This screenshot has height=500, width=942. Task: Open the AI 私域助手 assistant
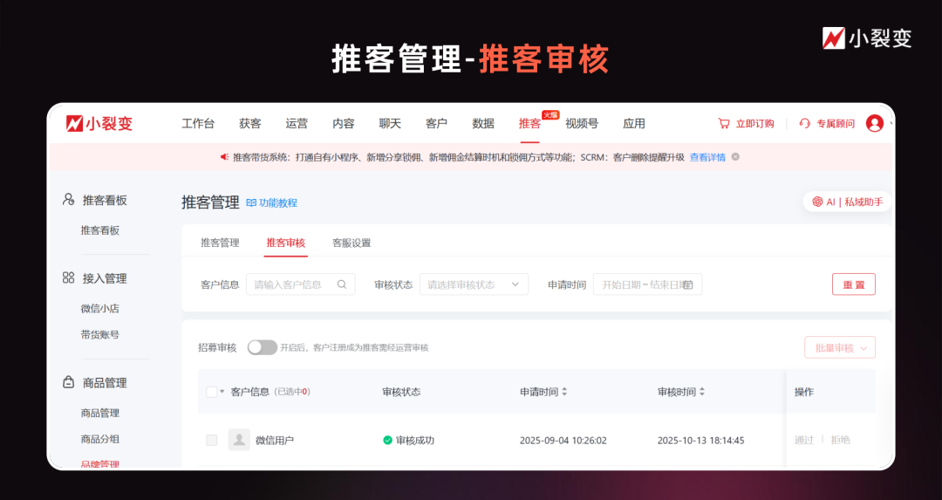click(x=847, y=202)
